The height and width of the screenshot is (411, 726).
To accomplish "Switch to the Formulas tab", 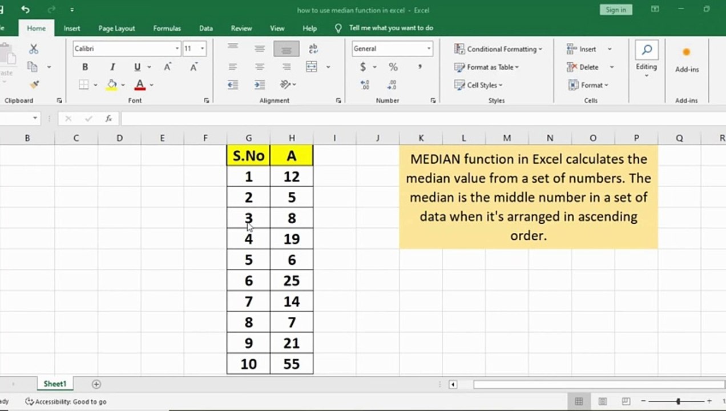I will tap(167, 28).
